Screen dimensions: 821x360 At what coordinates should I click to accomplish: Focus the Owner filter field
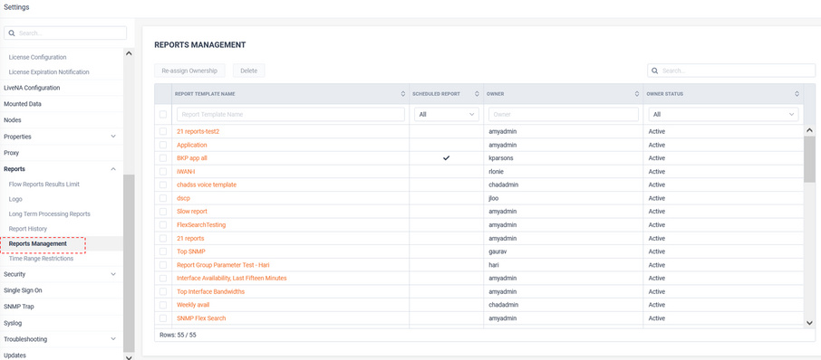[564, 115]
